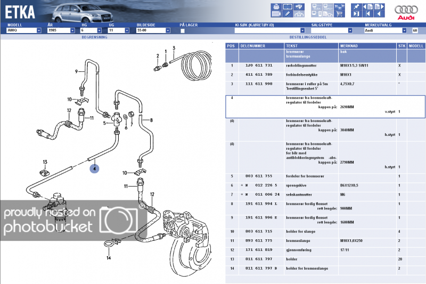Expand the BILDESIDE dropdown showing 55-00

171,31
